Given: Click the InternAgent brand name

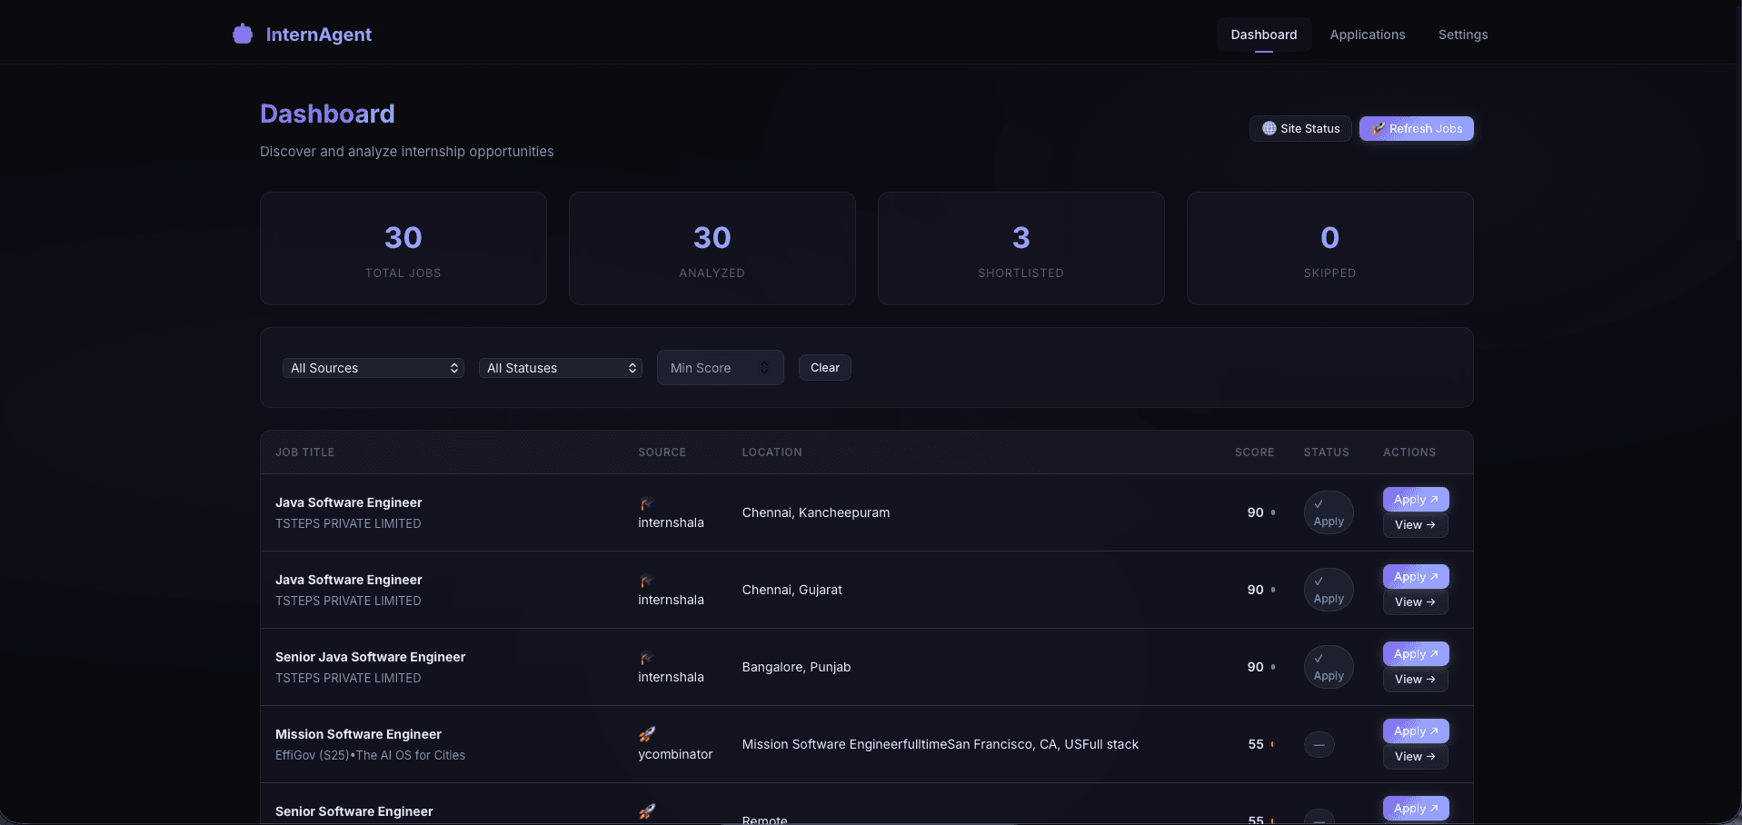Looking at the screenshot, I should [319, 35].
